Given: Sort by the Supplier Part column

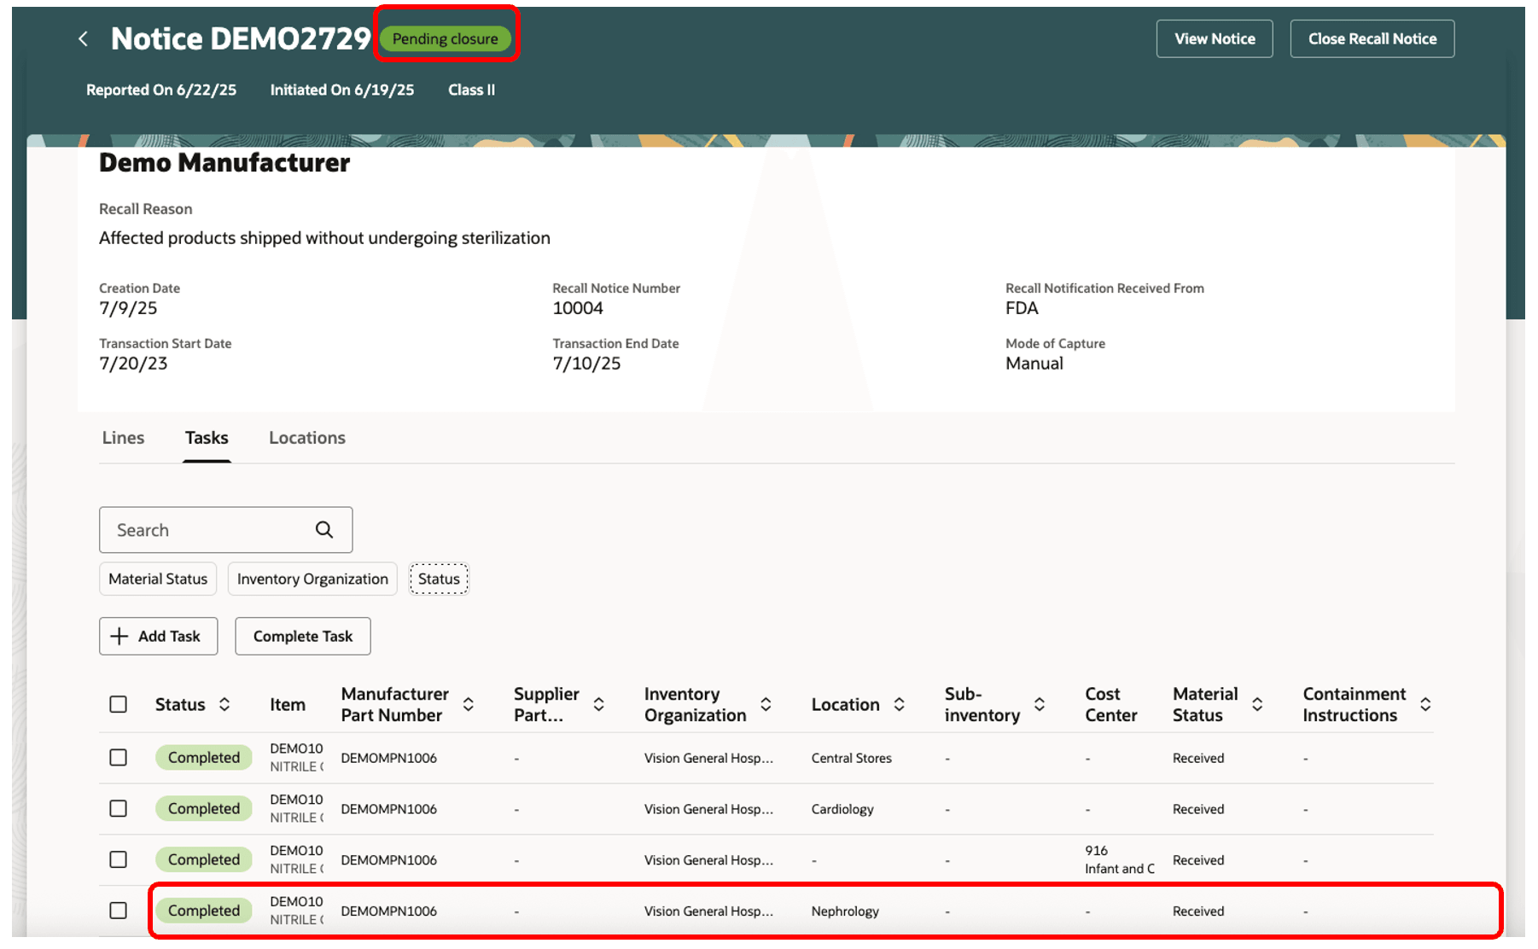Looking at the screenshot, I should point(599,704).
